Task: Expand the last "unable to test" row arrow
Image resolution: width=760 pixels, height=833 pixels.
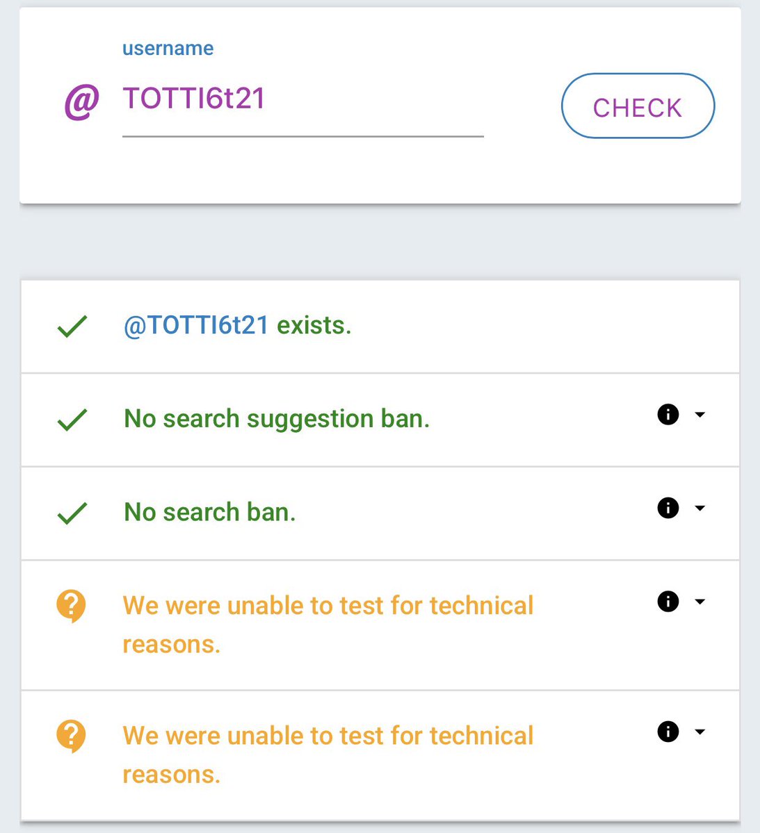Action: click(x=700, y=732)
